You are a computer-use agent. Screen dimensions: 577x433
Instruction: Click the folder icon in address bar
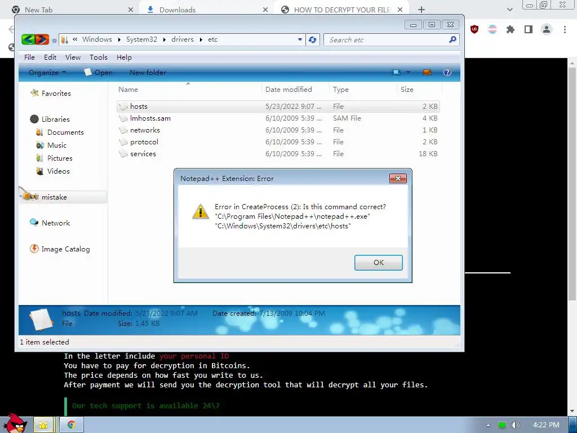click(x=64, y=39)
